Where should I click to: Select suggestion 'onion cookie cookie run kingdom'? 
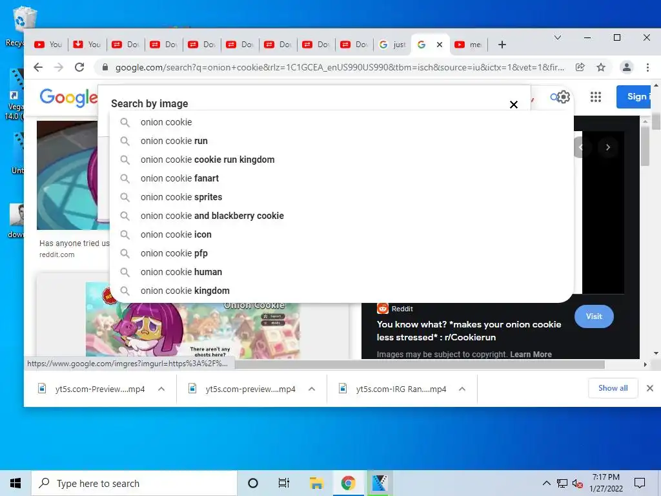341,160
